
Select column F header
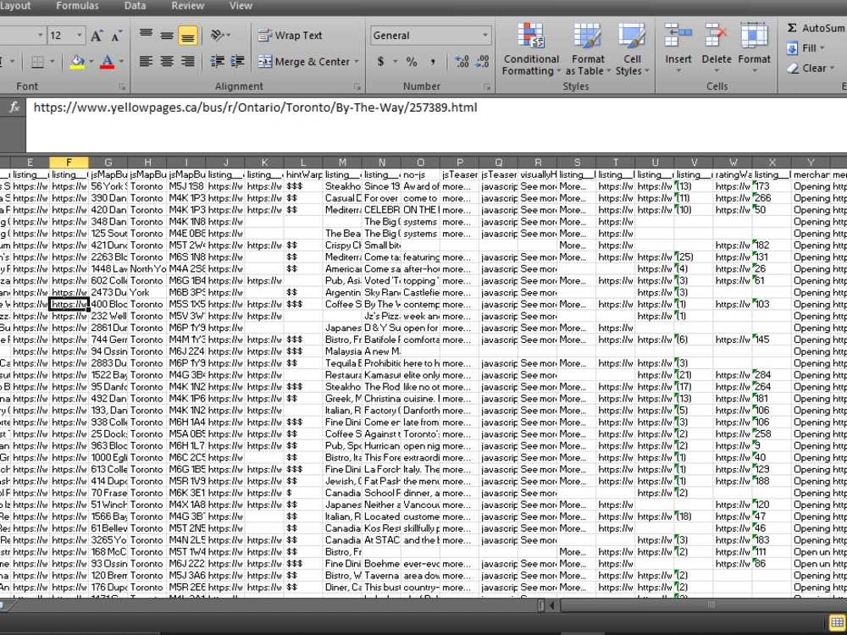coord(69,162)
